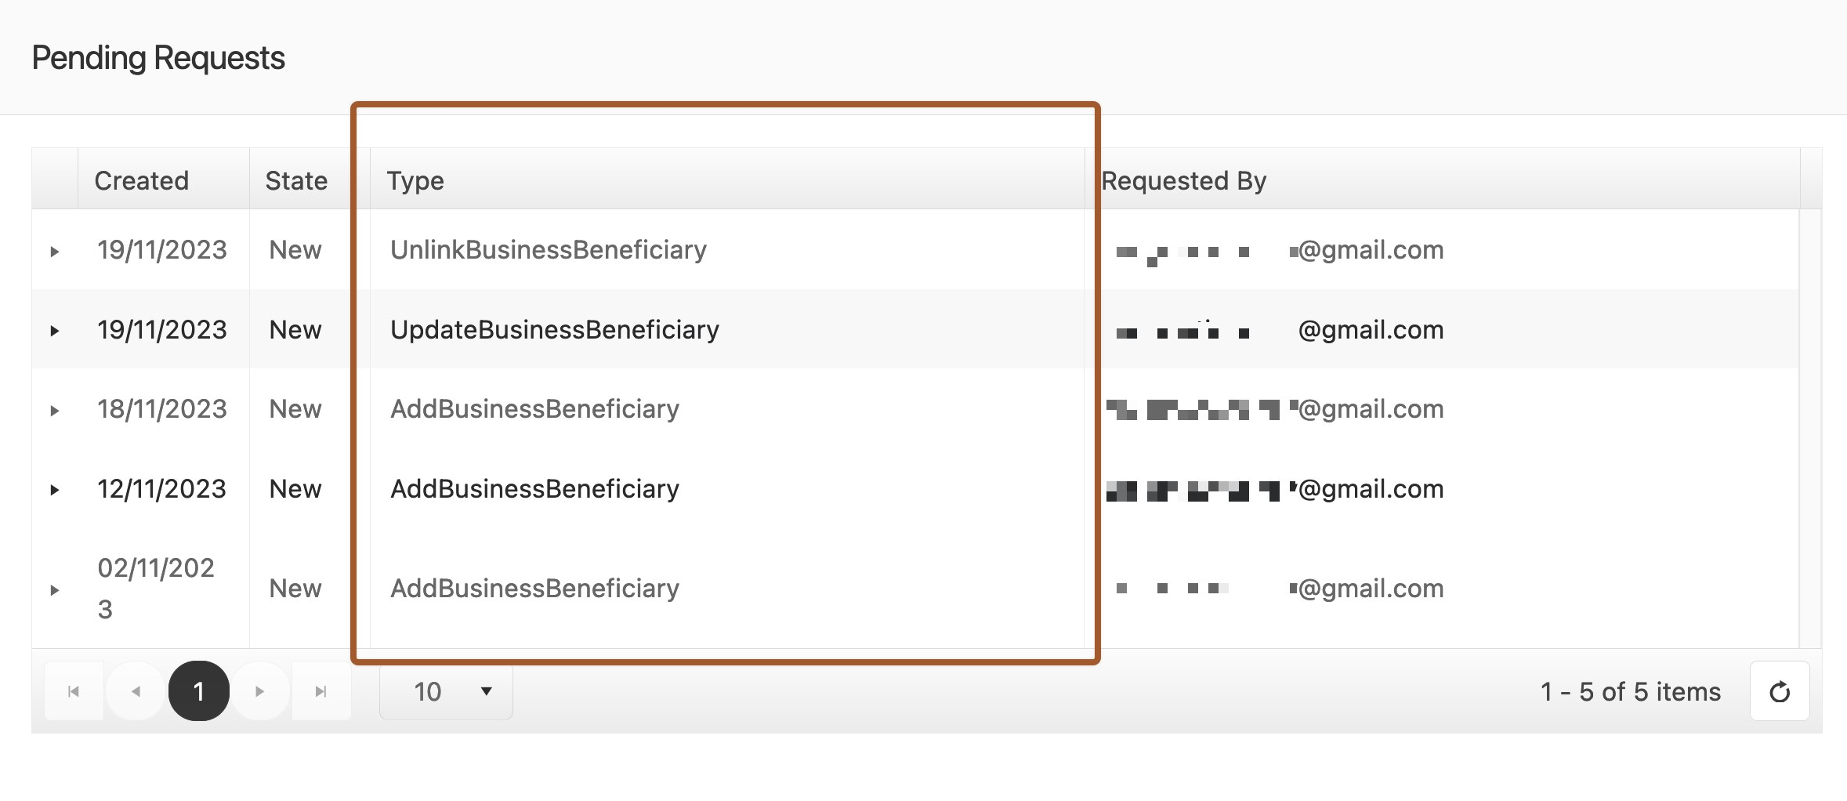Expand the 18/11/2023 request row
This screenshot has width=1847, height=801.
coord(55,411)
